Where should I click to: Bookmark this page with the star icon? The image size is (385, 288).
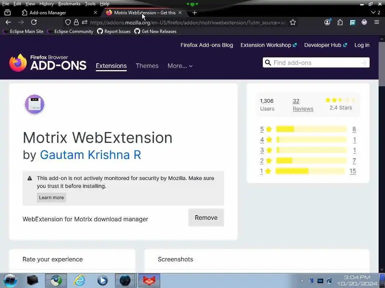click(x=293, y=22)
